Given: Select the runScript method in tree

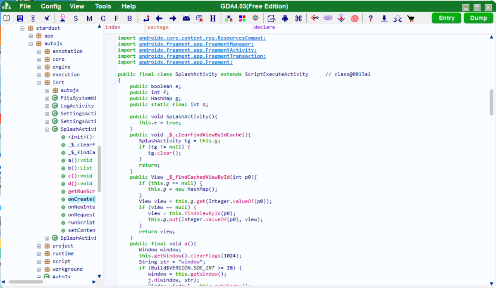Looking at the screenshot, I should coord(81,222).
